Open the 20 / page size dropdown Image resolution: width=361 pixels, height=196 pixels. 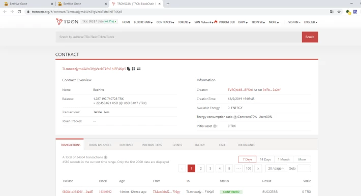point(276,169)
